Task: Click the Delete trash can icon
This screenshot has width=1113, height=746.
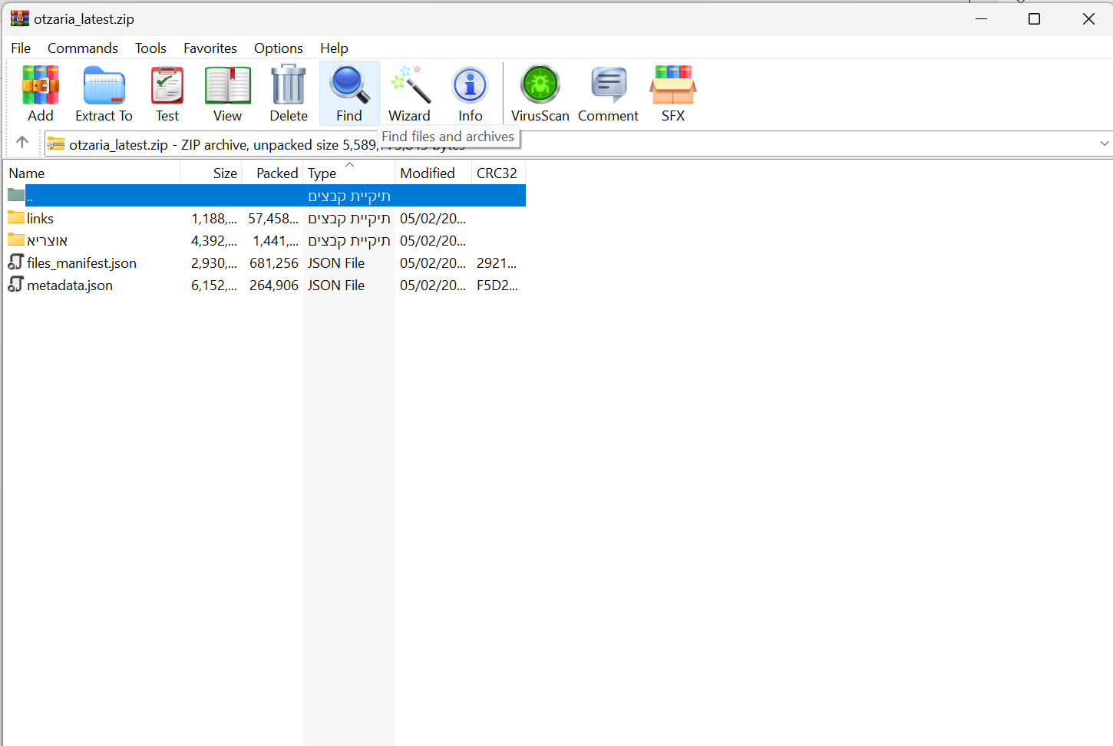Action: coord(289,94)
